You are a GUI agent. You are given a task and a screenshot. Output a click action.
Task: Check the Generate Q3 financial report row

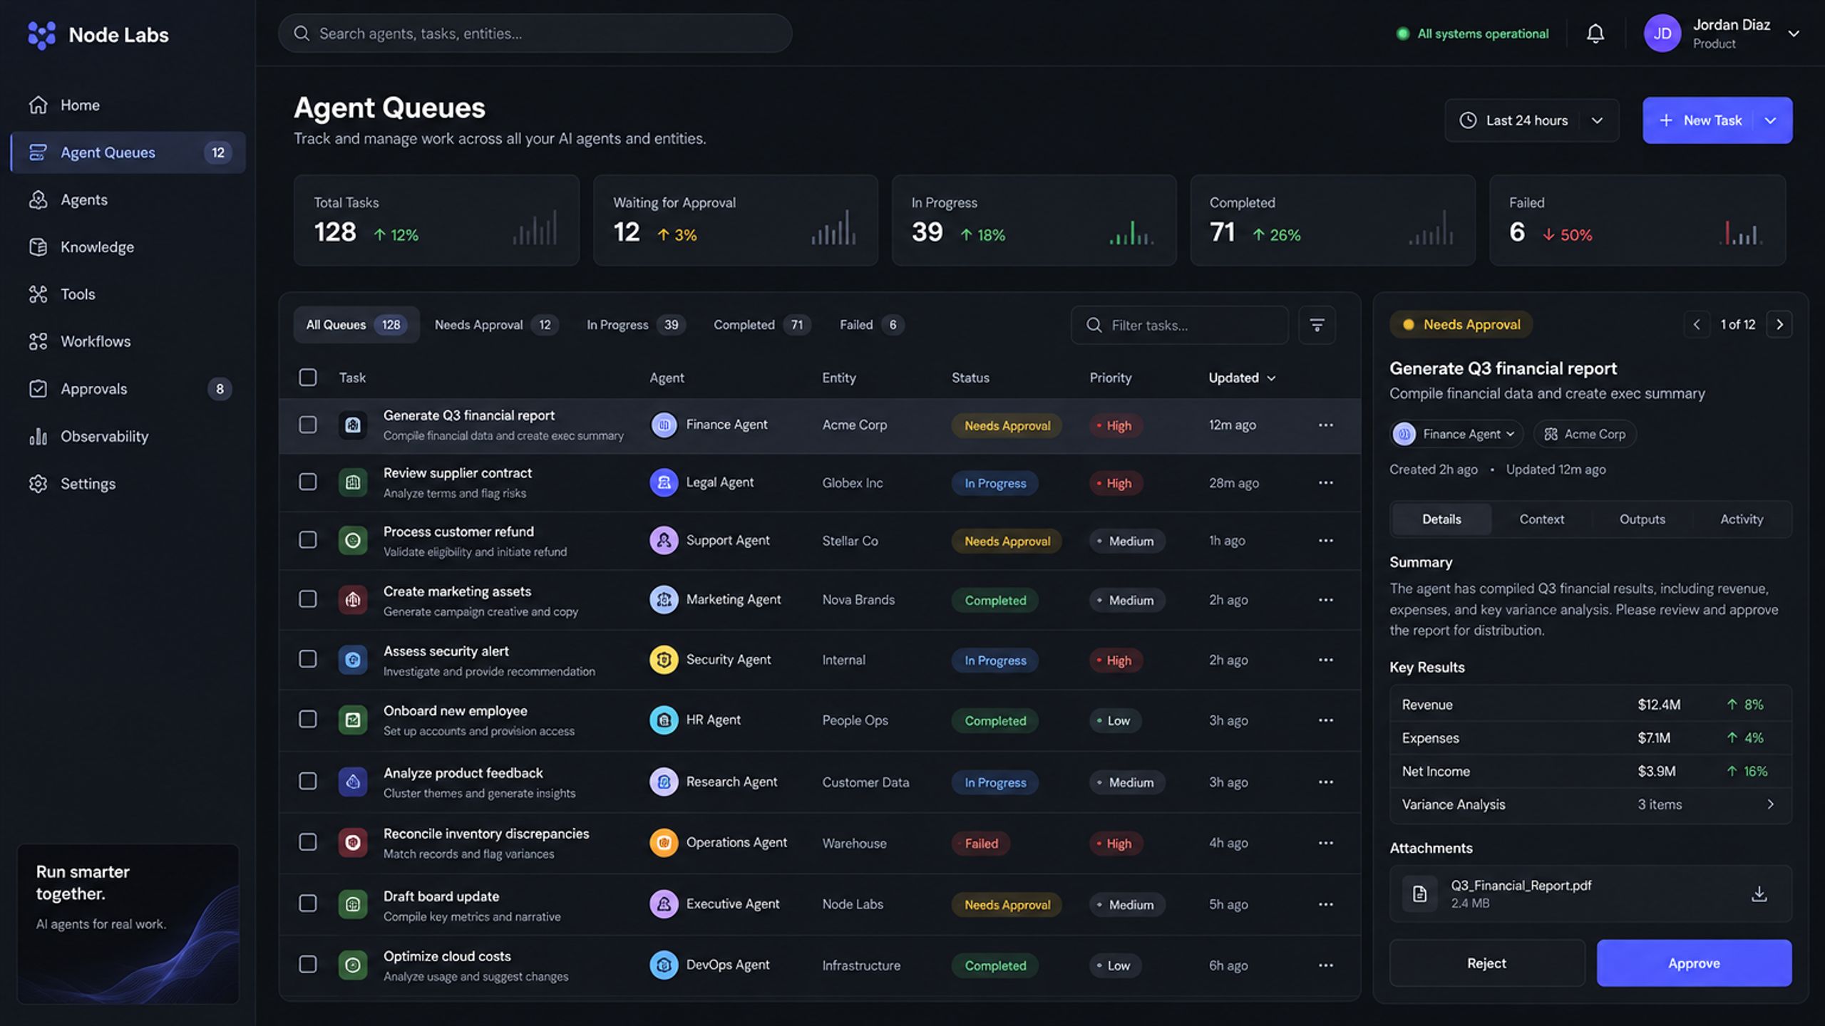point(307,425)
